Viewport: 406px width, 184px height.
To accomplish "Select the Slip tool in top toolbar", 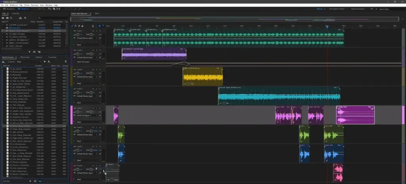I will coord(58,9).
